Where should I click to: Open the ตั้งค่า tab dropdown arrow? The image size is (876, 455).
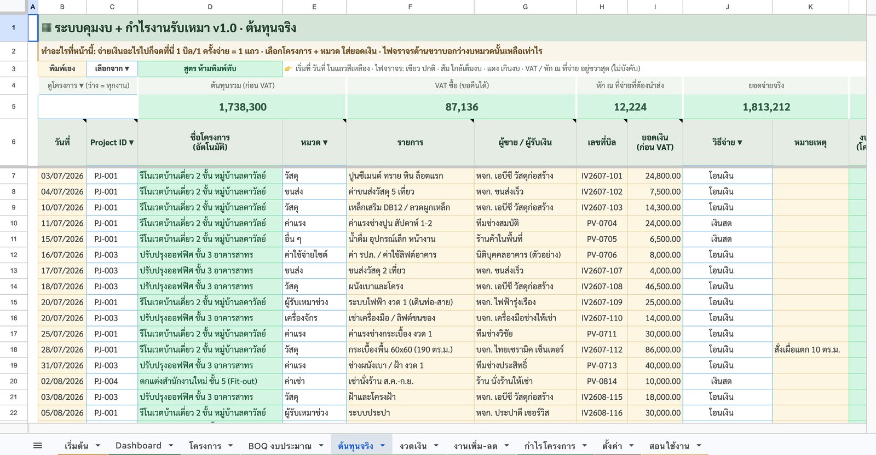point(631,446)
